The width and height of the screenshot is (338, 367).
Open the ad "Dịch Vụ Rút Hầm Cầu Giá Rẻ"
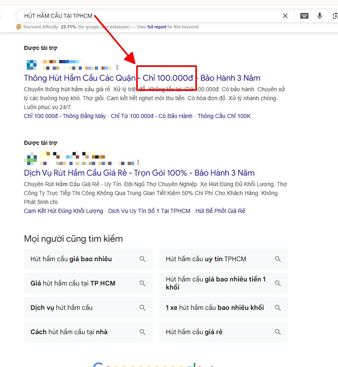(81, 172)
